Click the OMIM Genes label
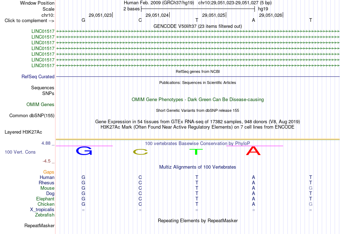Screen dimensions: 340x234 [x=40, y=105]
